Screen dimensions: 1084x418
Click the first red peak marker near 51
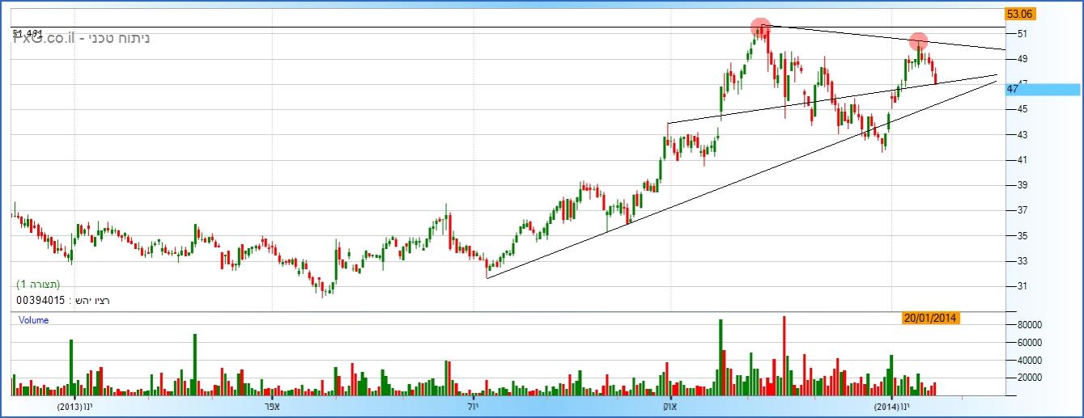point(760,28)
